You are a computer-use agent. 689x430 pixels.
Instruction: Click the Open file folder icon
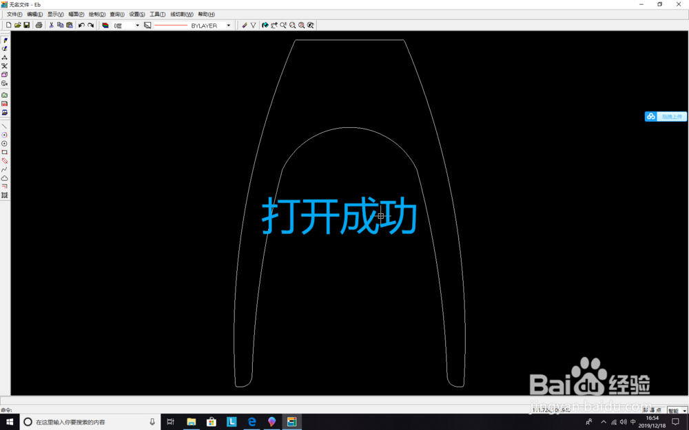pos(18,25)
